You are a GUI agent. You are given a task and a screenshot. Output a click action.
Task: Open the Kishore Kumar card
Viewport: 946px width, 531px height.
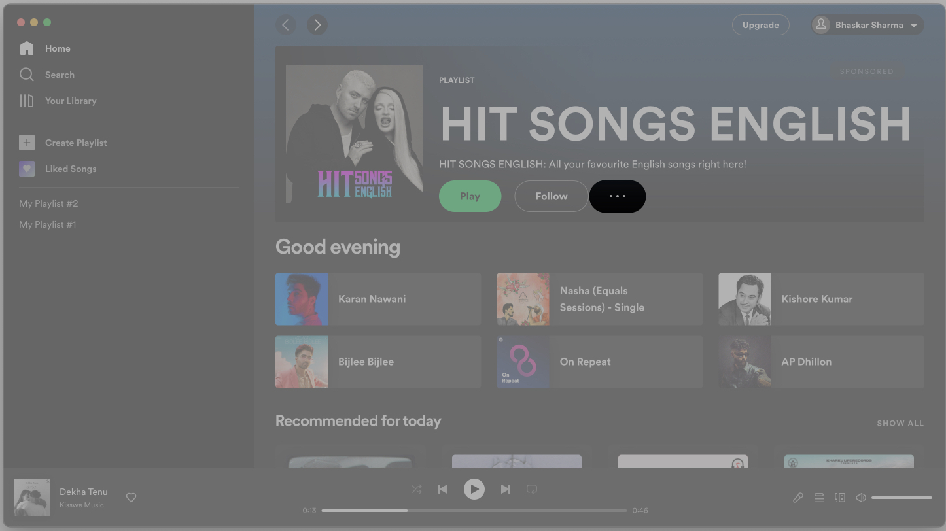pos(820,299)
